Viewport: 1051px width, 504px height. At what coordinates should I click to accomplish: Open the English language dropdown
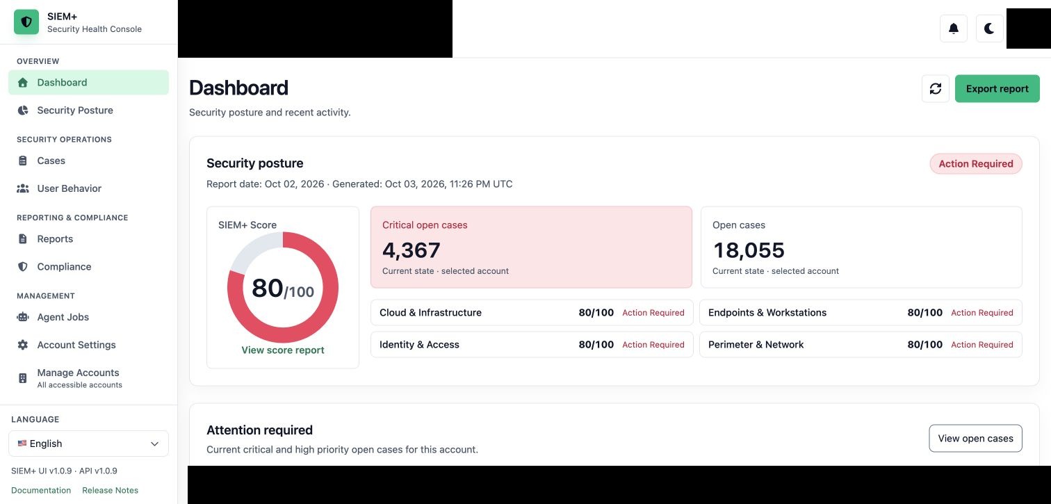(88, 444)
